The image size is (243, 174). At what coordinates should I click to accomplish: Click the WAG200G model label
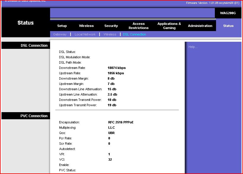228,13
